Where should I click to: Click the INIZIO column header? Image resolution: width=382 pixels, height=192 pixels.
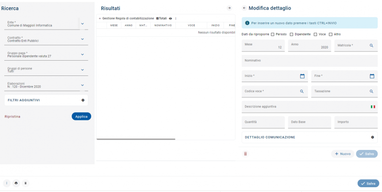point(215,25)
